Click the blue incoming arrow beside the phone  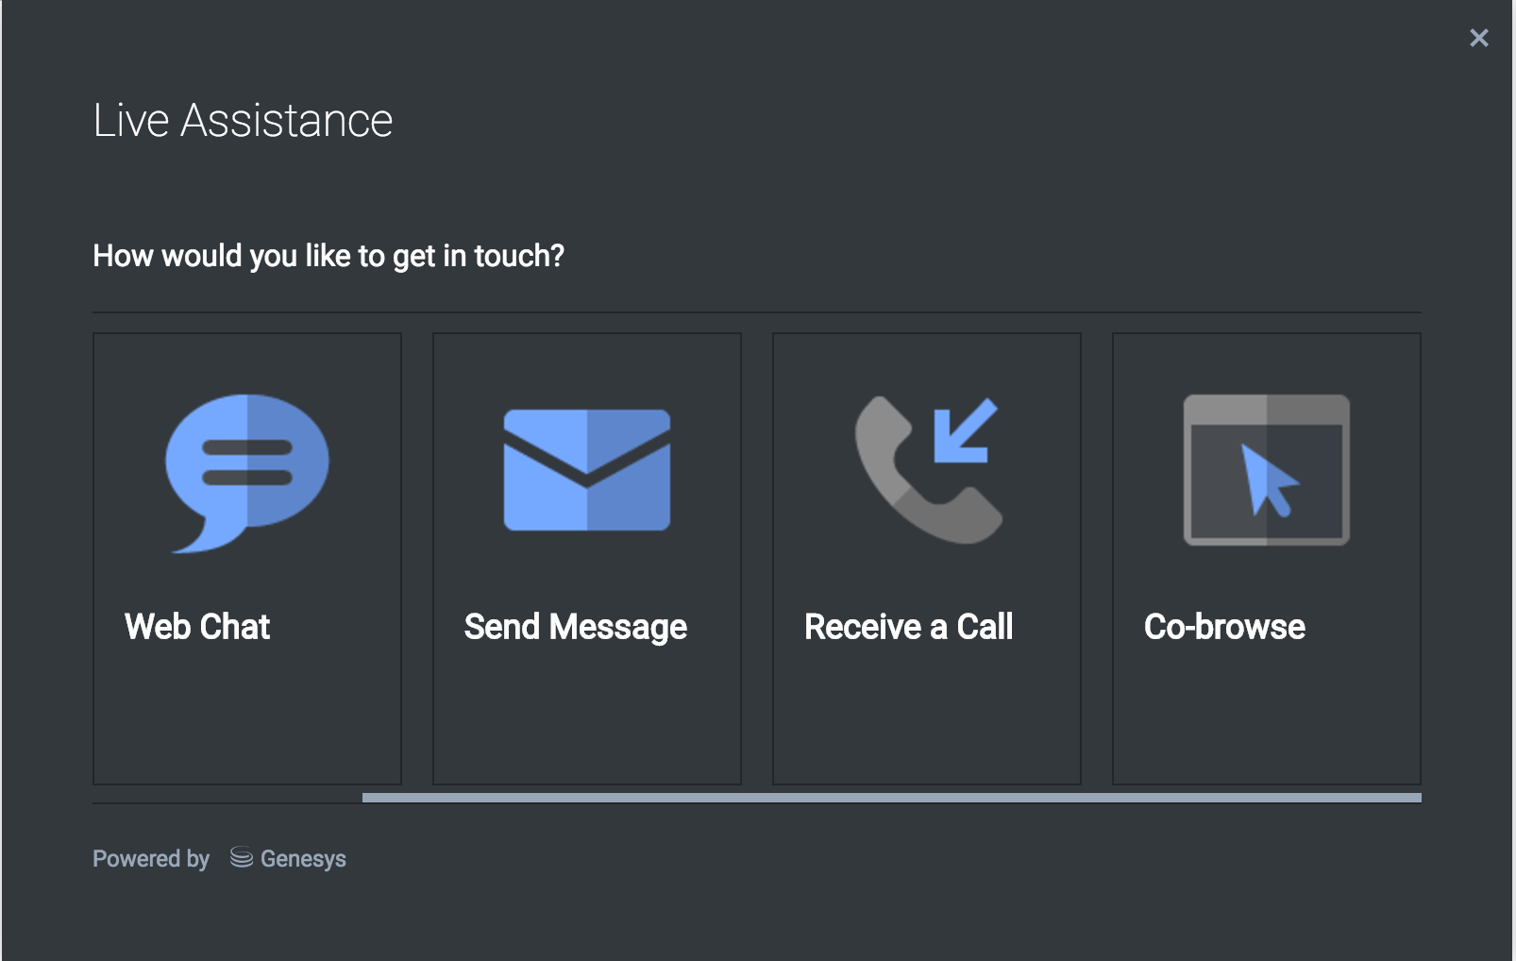[x=964, y=431]
